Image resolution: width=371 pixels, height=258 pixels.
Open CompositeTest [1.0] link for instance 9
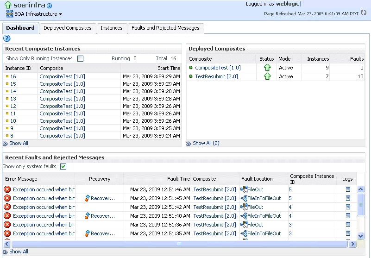point(62,128)
